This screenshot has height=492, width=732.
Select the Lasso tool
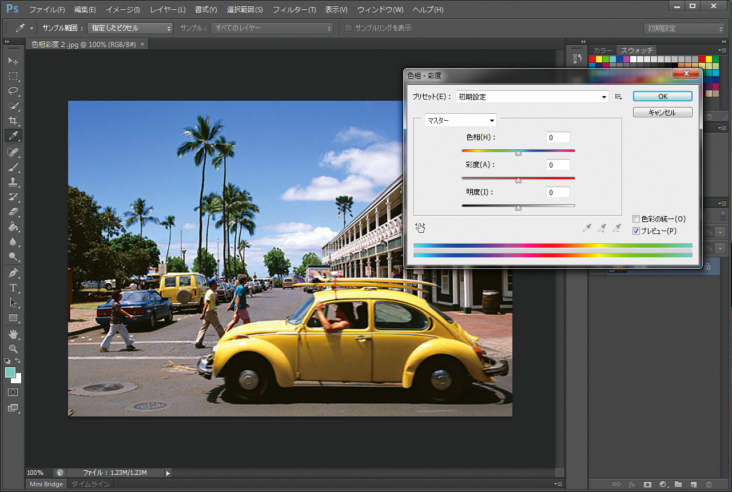point(13,91)
